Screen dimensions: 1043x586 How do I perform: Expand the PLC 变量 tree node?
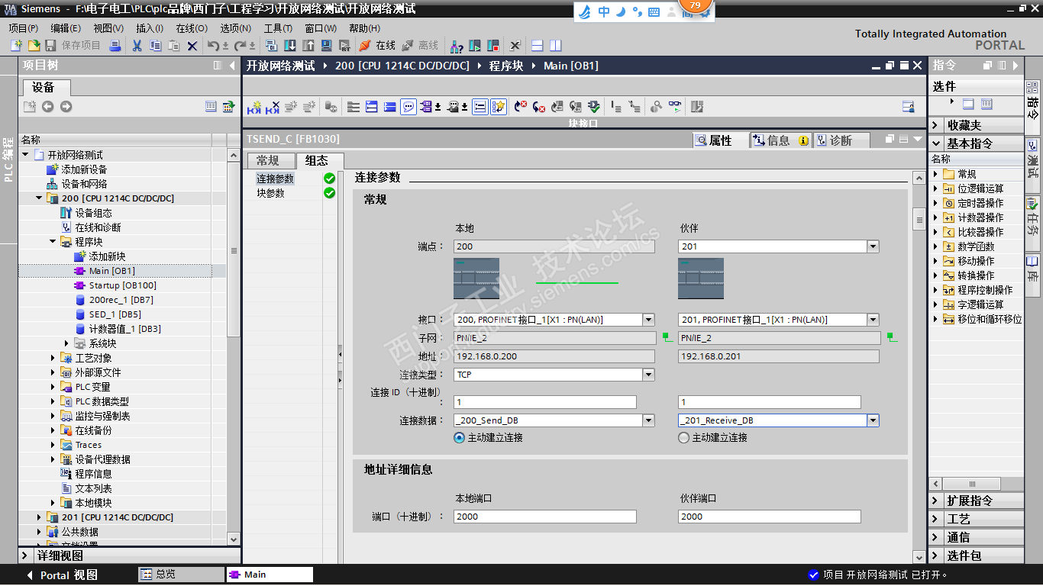(53, 387)
